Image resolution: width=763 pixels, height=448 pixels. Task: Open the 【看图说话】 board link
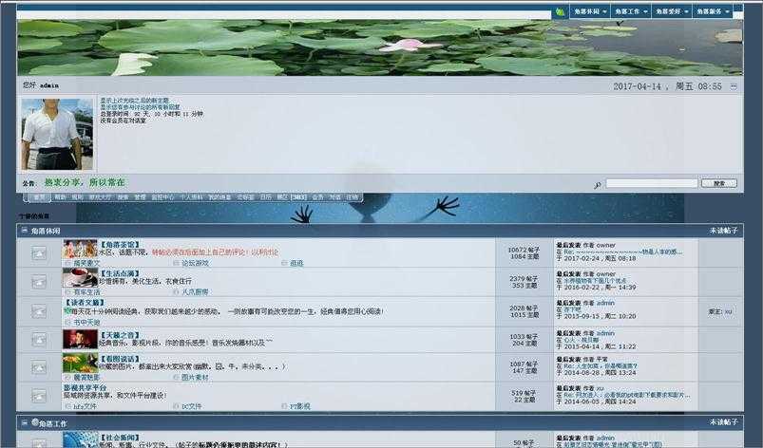(120, 359)
